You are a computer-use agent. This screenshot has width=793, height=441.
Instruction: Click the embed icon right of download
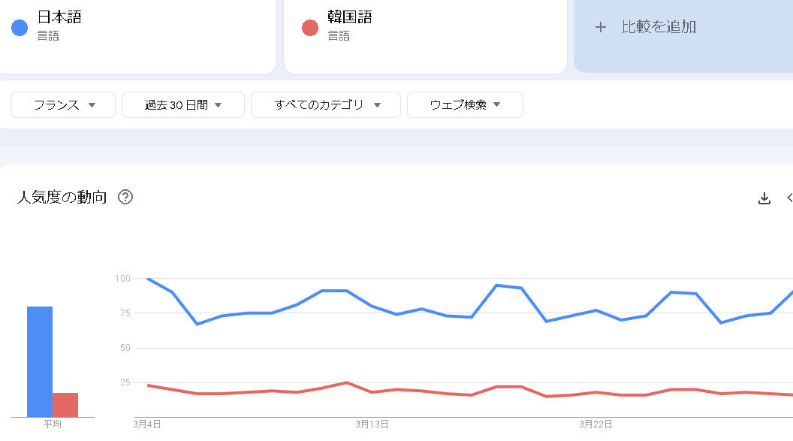coord(788,198)
